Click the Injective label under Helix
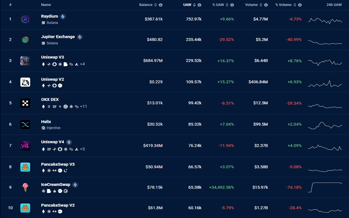The width and height of the screenshot is (349, 218). [53, 128]
